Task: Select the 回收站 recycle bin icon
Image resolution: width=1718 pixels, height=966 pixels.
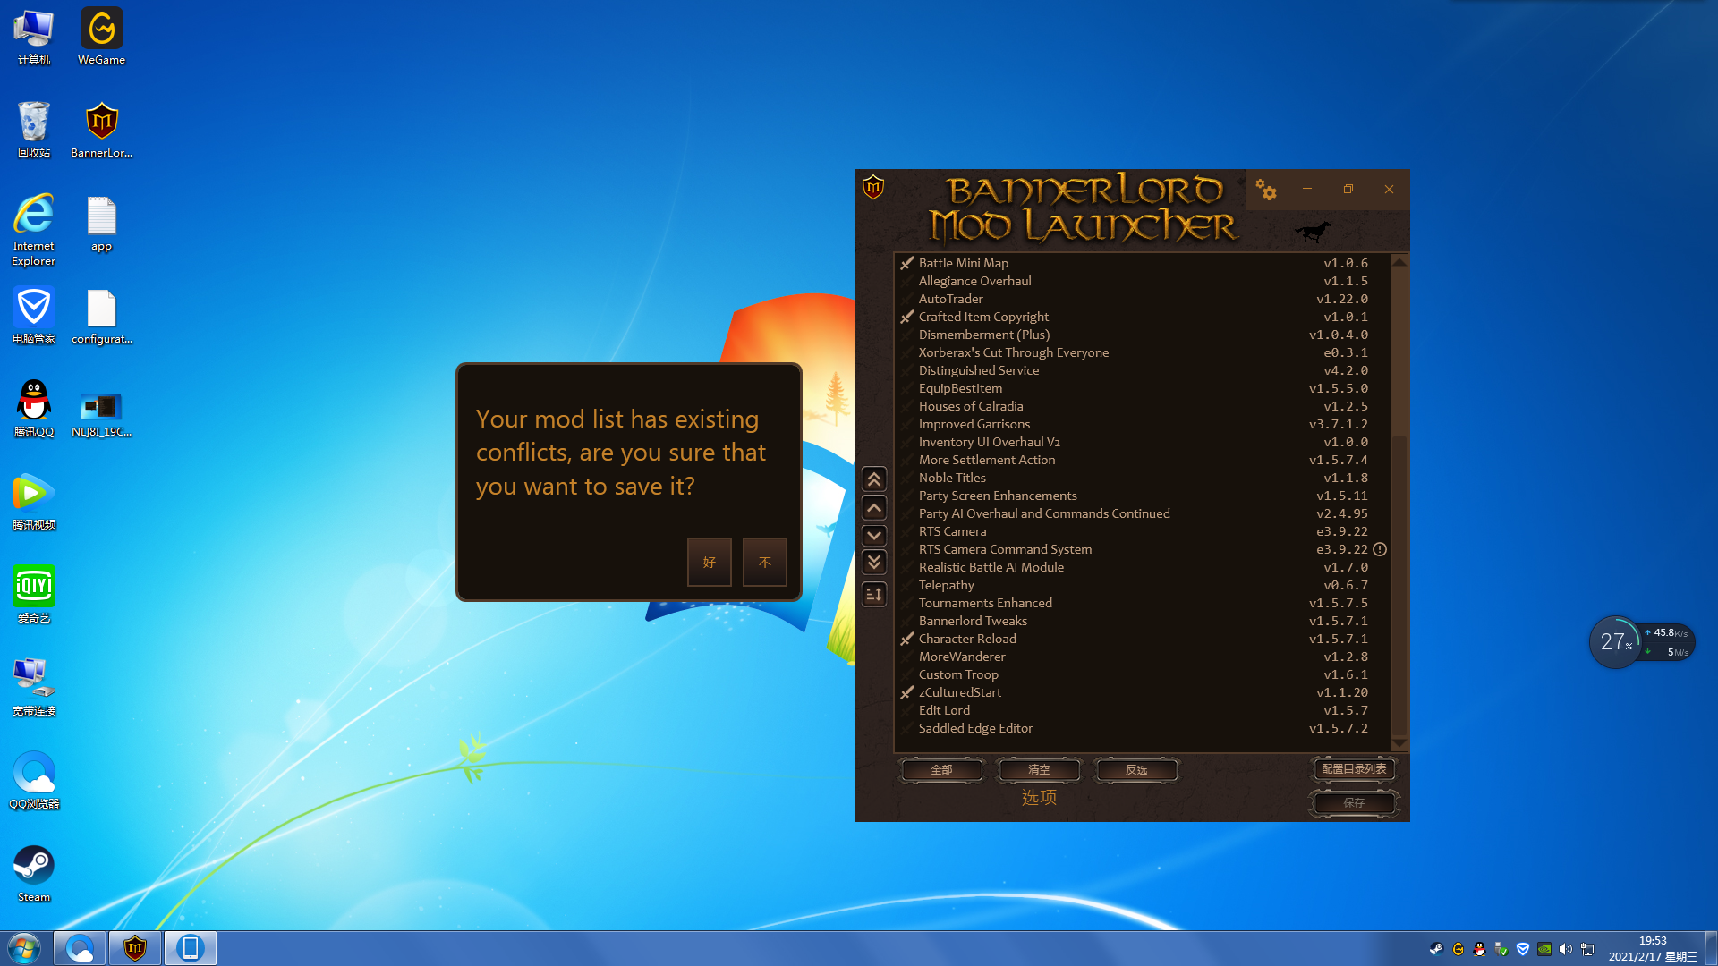Action: point(34,130)
